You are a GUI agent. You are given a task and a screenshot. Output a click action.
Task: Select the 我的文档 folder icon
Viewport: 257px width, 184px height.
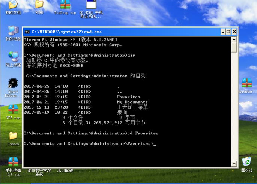pyautogui.click(x=13, y=5)
